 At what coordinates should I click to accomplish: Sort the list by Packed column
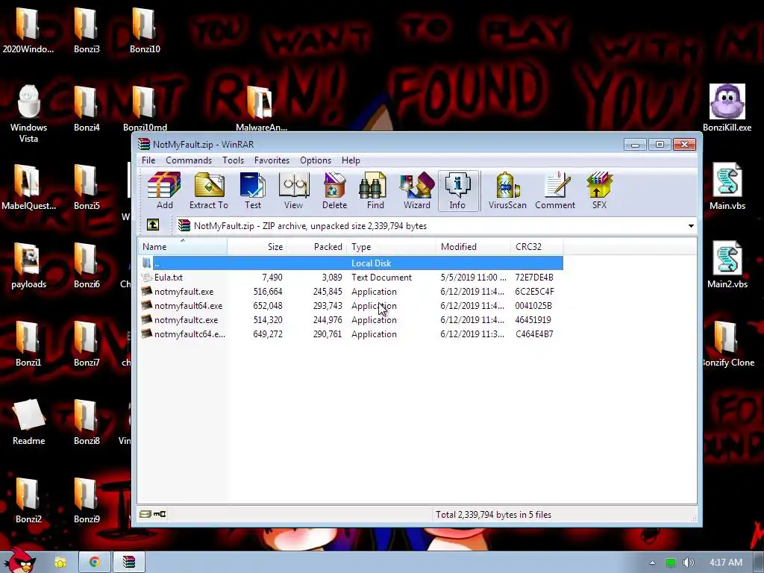tap(316, 246)
